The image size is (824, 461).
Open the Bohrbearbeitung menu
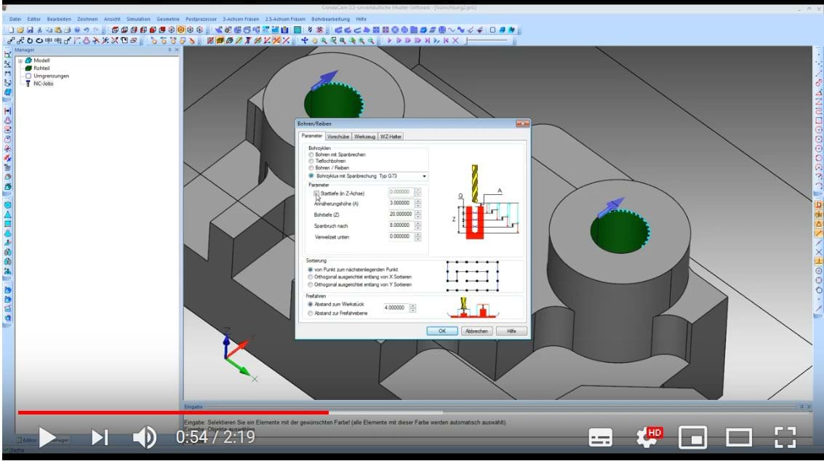pyautogui.click(x=330, y=19)
